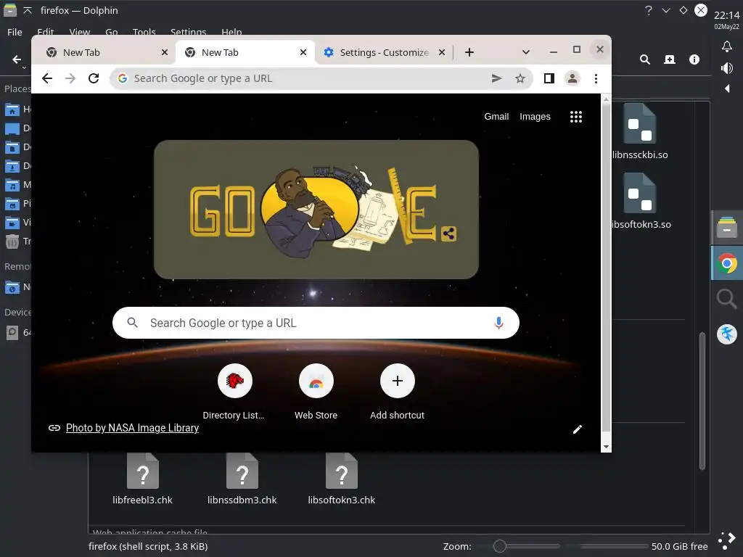Open Dolphin Settings menu
Image resolution: width=743 pixels, height=557 pixels.
tap(188, 32)
